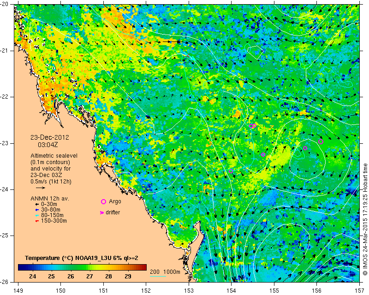Click the "200" isobath label
This screenshot has height=295, width=369.
[x=155, y=272]
